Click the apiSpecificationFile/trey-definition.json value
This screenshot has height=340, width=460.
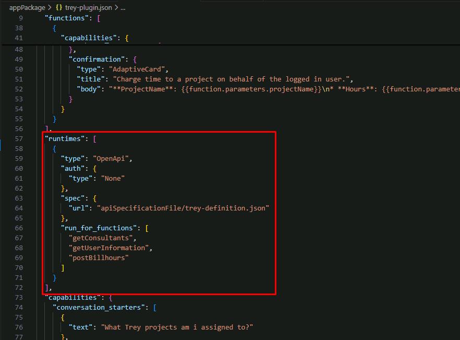pyautogui.click(x=183, y=208)
